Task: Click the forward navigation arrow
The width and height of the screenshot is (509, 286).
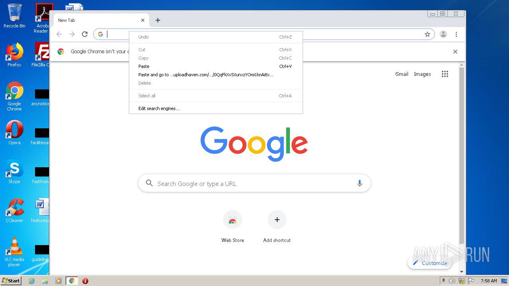Action: coord(72,34)
